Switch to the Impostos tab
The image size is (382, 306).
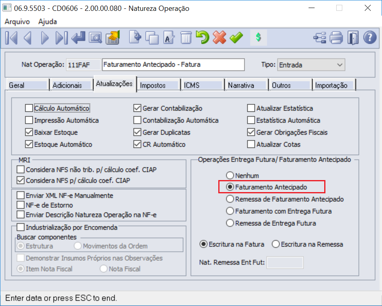[x=159, y=85]
